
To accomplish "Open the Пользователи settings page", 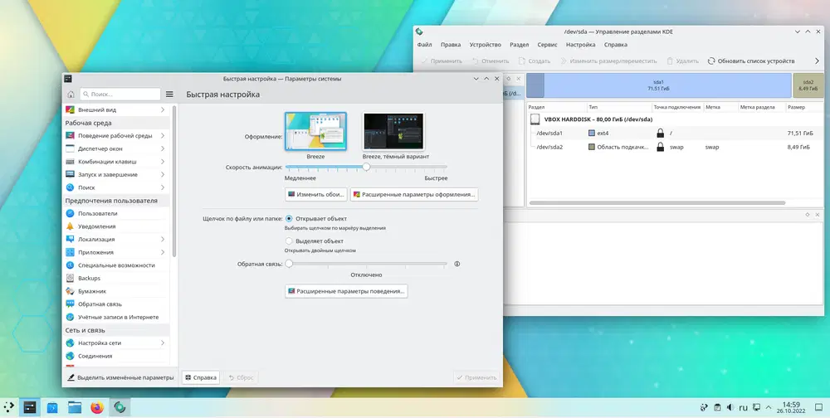I will [x=115, y=213].
